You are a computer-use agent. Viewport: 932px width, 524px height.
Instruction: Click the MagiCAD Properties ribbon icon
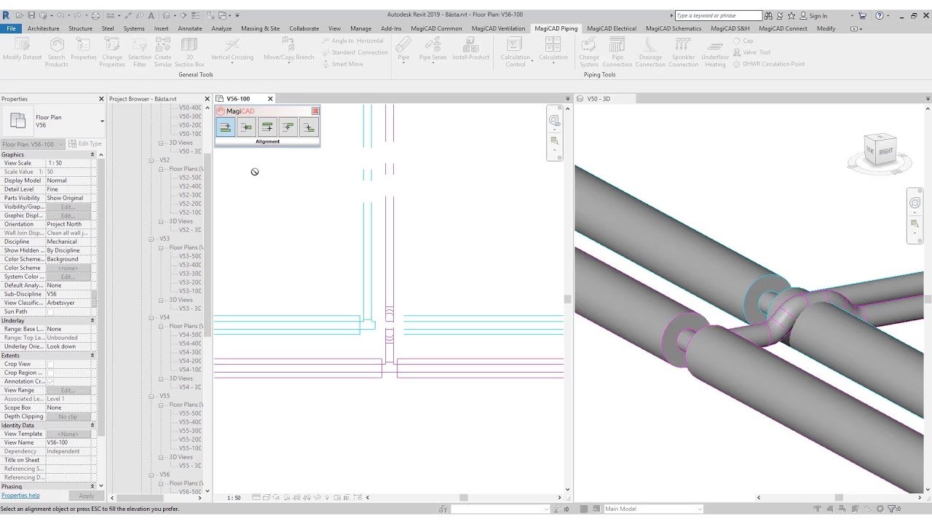point(84,49)
